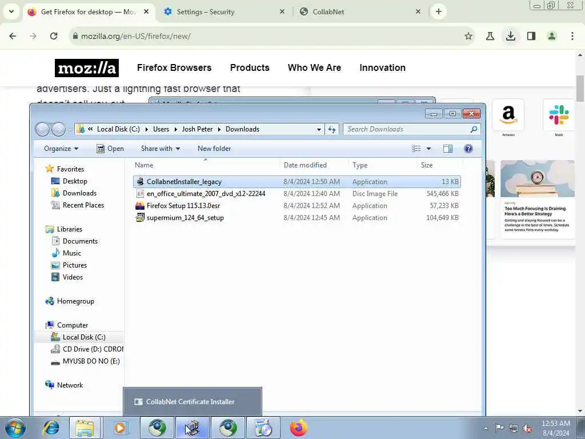
Task: Select Get Firefox for desktop tab
Action: [x=87, y=12]
